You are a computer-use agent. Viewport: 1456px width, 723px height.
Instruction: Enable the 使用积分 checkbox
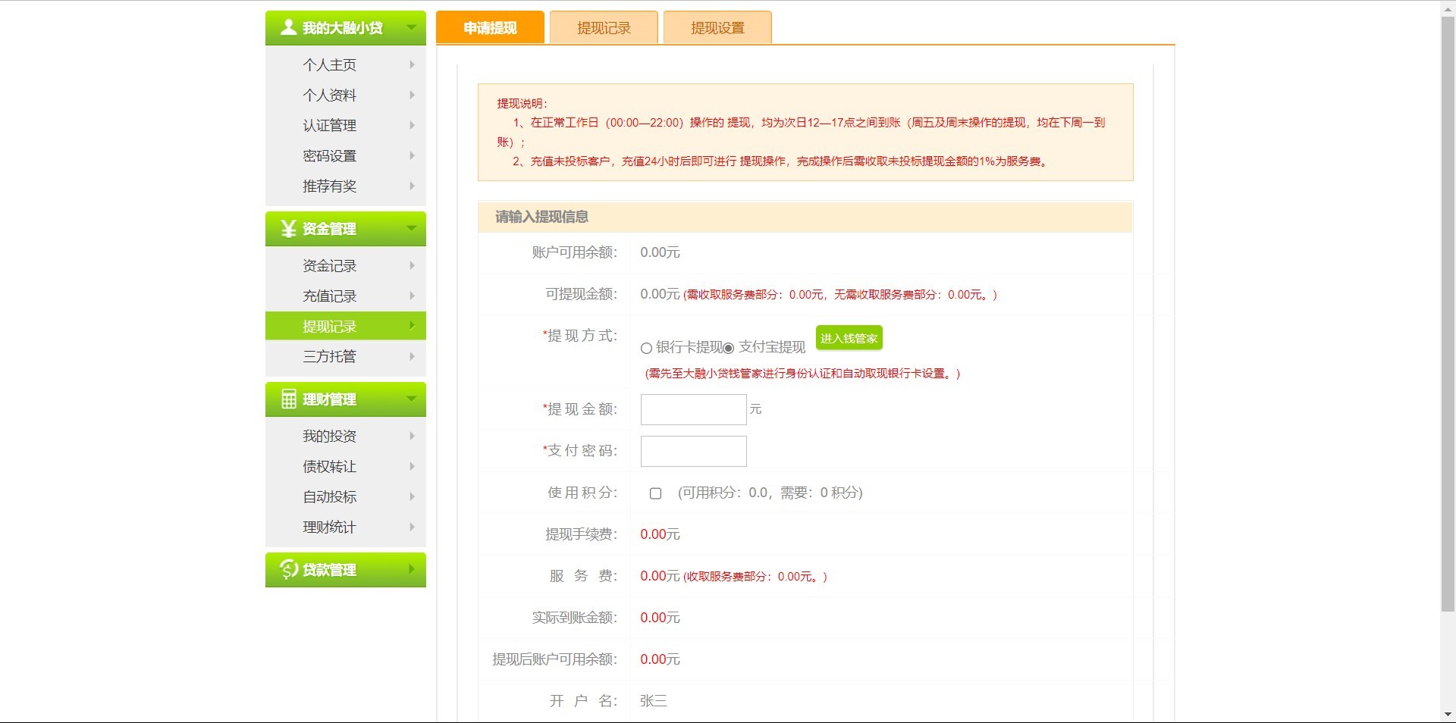(x=655, y=493)
